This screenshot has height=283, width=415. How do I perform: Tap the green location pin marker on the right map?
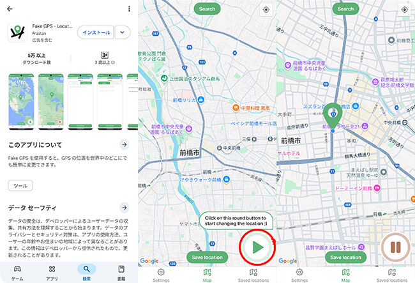(x=333, y=115)
